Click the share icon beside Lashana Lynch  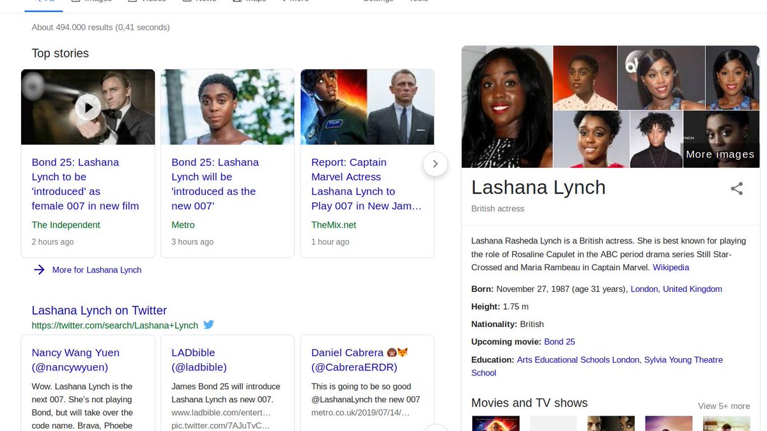pyautogui.click(x=737, y=188)
